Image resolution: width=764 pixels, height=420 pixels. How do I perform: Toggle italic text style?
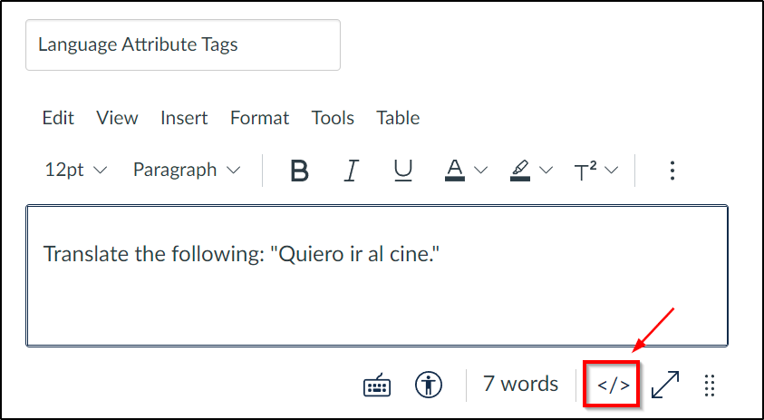(352, 171)
